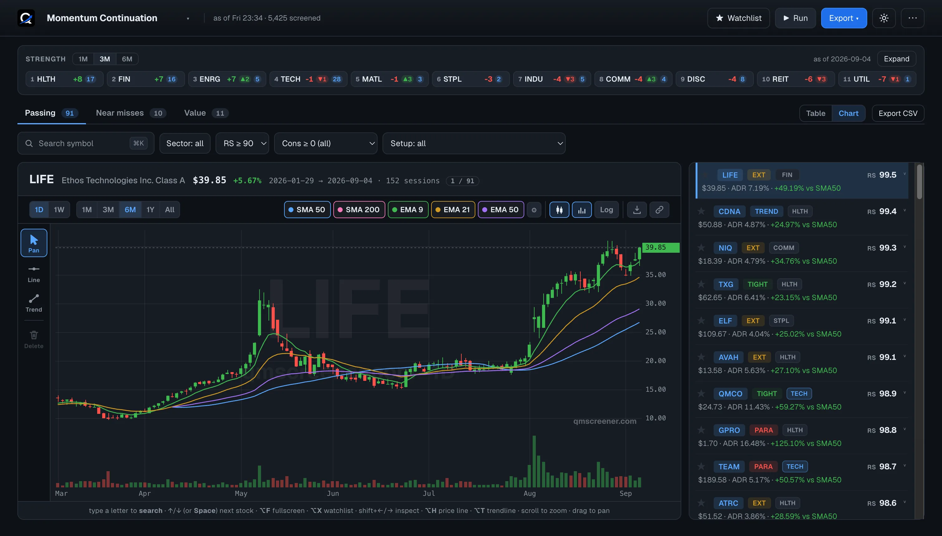The width and height of the screenshot is (942, 536).
Task: Open the Setup: all dropdown
Action: [x=474, y=144]
